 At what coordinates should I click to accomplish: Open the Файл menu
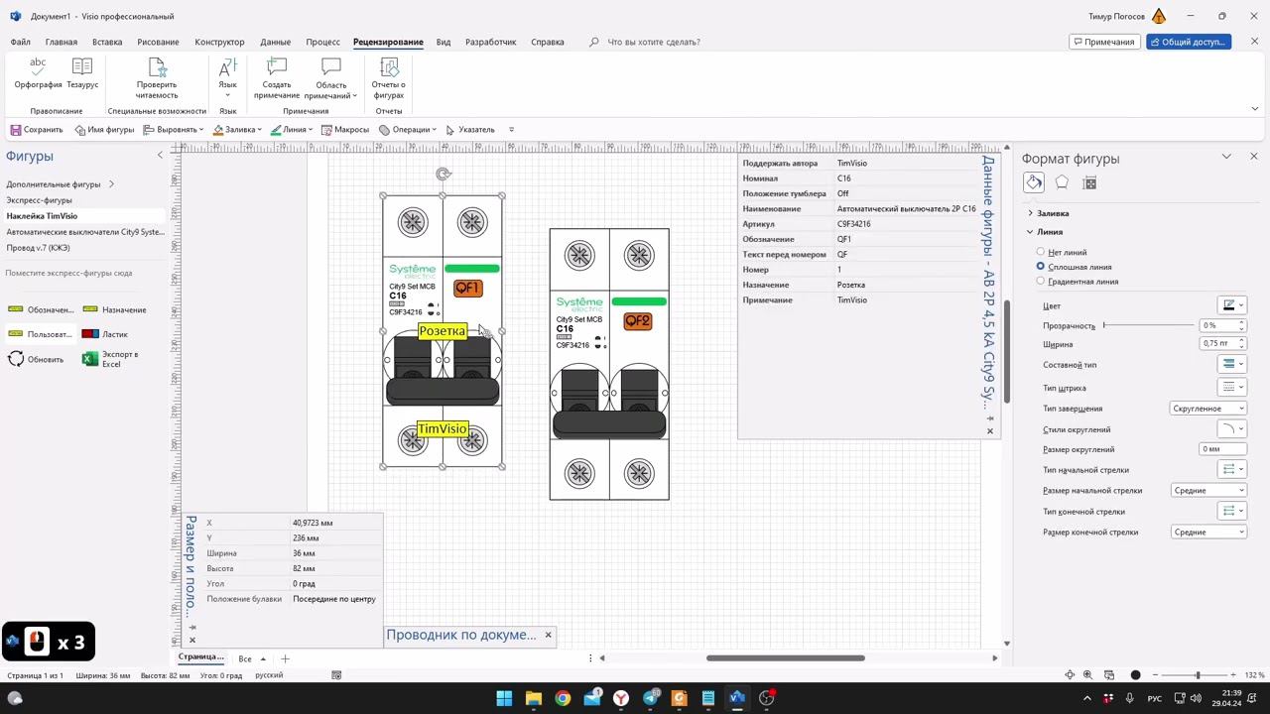21,42
